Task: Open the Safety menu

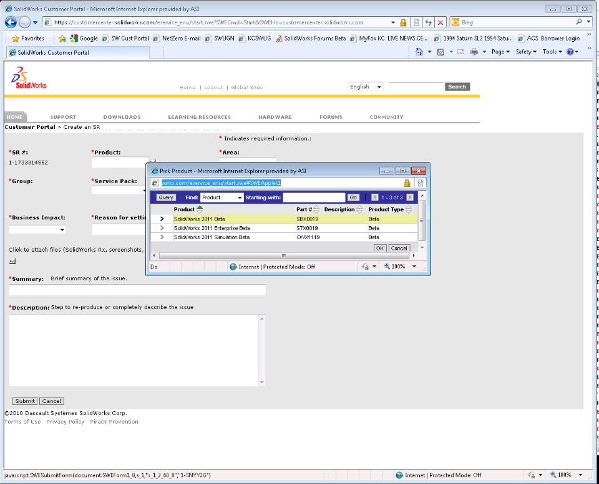Action: click(526, 52)
